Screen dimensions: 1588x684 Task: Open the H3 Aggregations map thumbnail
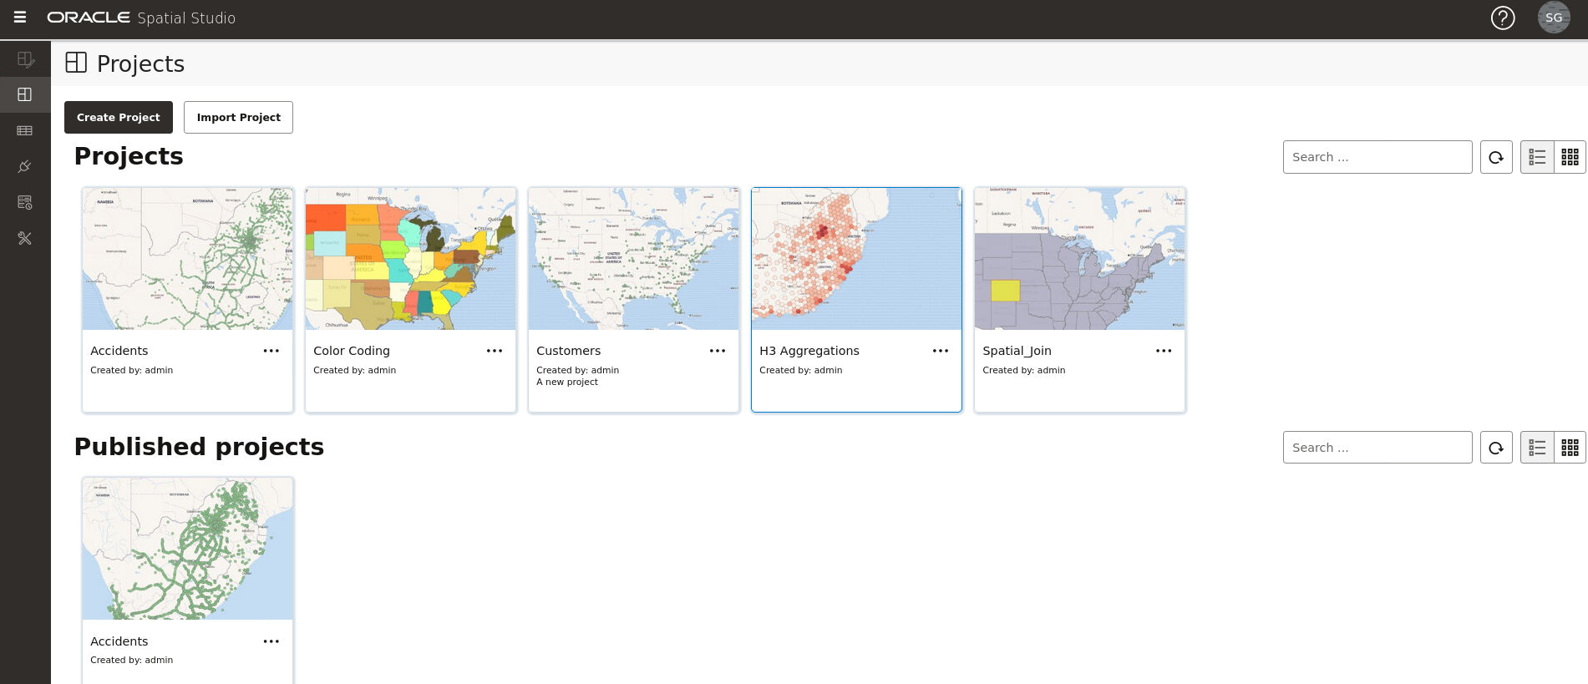click(857, 259)
